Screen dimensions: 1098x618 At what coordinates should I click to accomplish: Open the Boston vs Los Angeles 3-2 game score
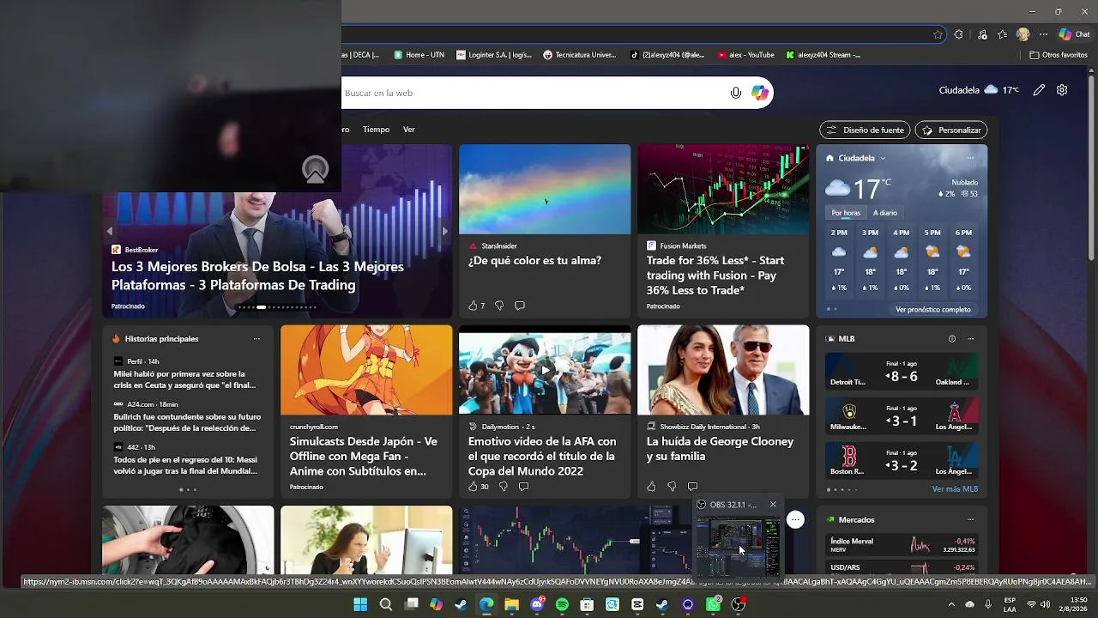[x=902, y=461]
